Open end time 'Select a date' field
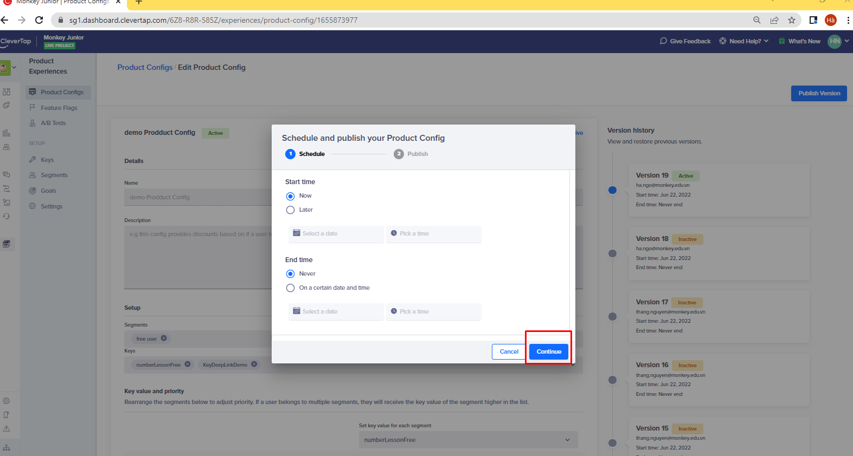 click(x=336, y=312)
